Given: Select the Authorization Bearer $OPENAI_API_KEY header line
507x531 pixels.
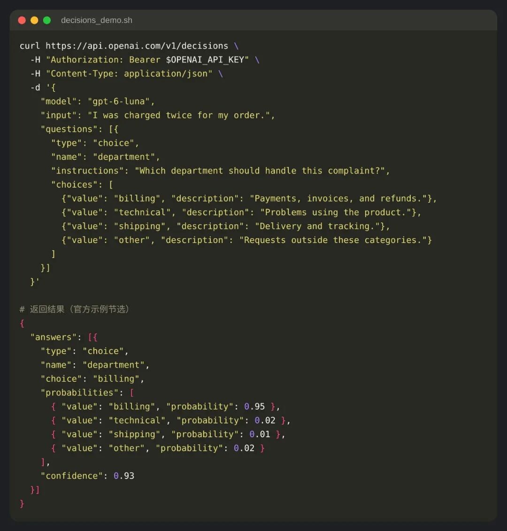Looking at the screenshot, I should tap(145, 60).
